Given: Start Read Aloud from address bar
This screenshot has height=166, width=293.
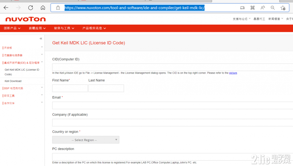Looking at the screenshot, I should coord(263,8).
